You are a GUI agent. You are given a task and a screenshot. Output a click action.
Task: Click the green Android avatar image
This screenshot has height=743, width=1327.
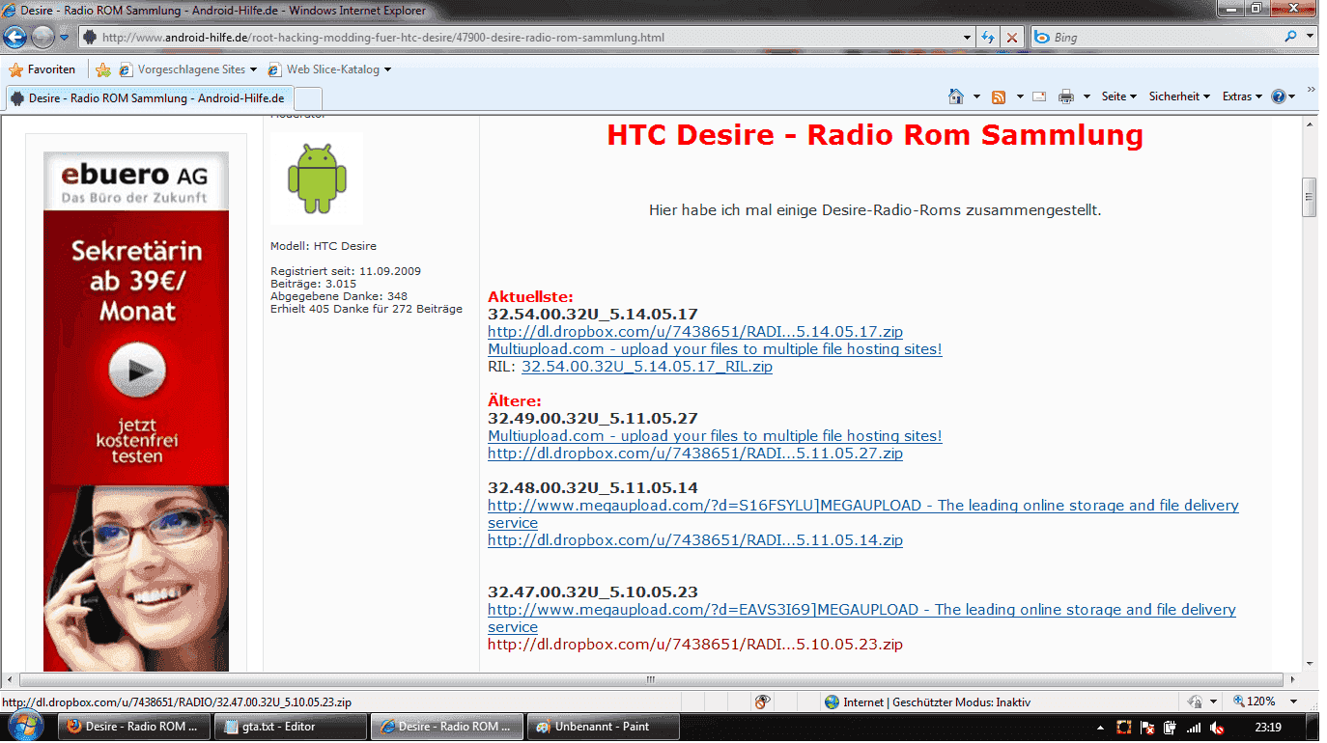tap(317, 179)
